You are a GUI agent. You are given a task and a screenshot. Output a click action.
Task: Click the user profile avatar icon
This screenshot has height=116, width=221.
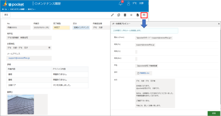(128, 3)
